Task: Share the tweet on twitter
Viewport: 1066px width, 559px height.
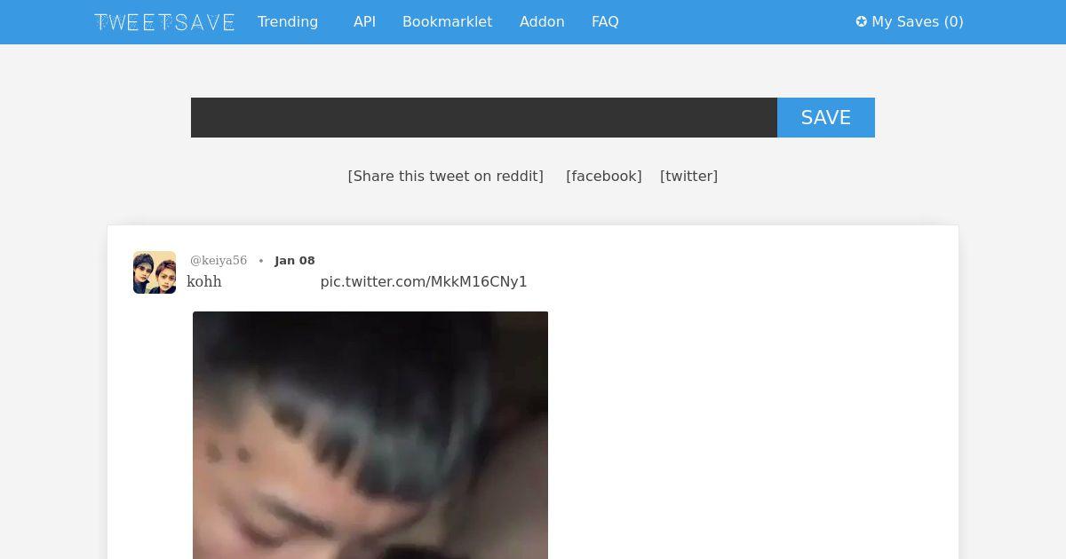Action: coord(688,176)
